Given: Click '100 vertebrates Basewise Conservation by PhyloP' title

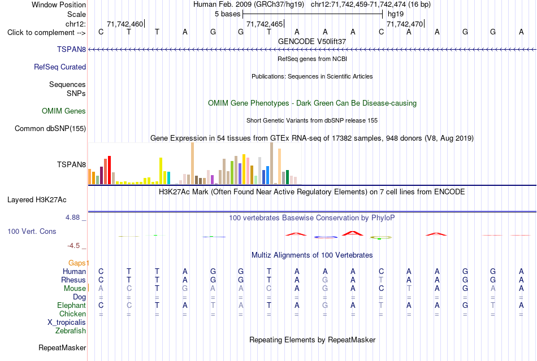Looking at the screenshot, I should click(x=312, y=218).
